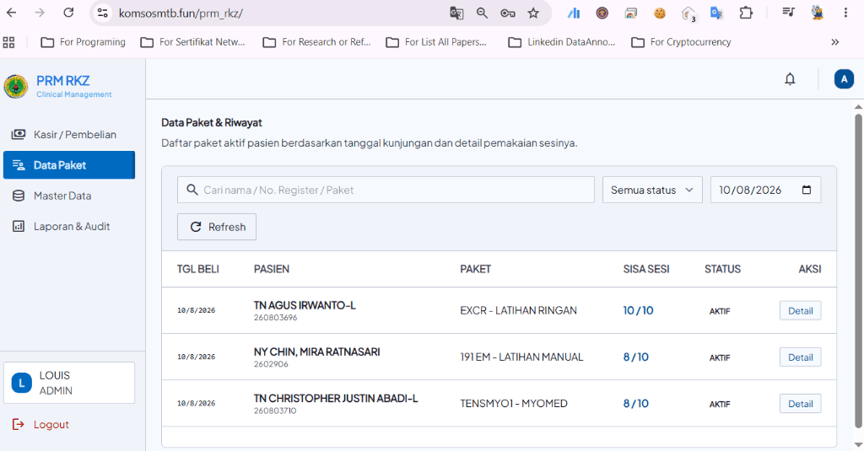The height and width of the screenshot is (451, 864).
Task: Click the search magnifier icon in search box
Action: 192,190
